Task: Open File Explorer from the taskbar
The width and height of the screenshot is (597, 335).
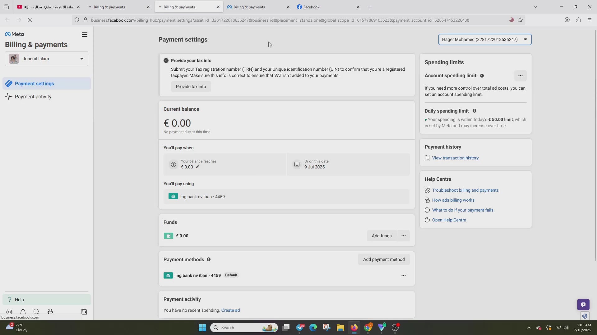Action: coord(340,328)
